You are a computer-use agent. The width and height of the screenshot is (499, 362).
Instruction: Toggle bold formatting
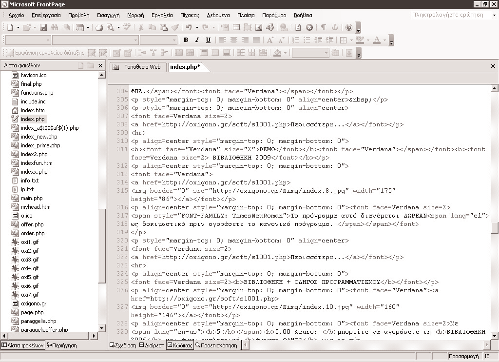tap(186, 40)
